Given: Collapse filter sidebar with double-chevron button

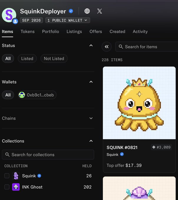Looking at the screenshot, I should pyautogui.click(x=107, y=47).
